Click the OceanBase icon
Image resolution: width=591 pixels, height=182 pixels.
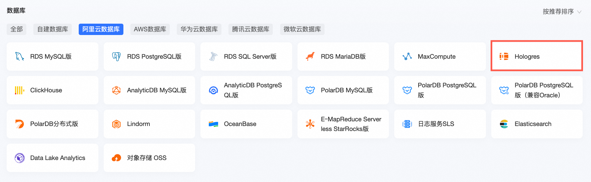(213, 124)
